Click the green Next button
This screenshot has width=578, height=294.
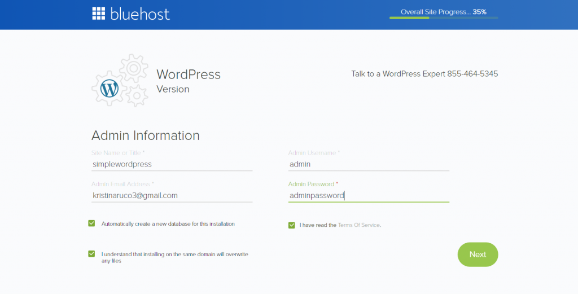pos(478,254)
